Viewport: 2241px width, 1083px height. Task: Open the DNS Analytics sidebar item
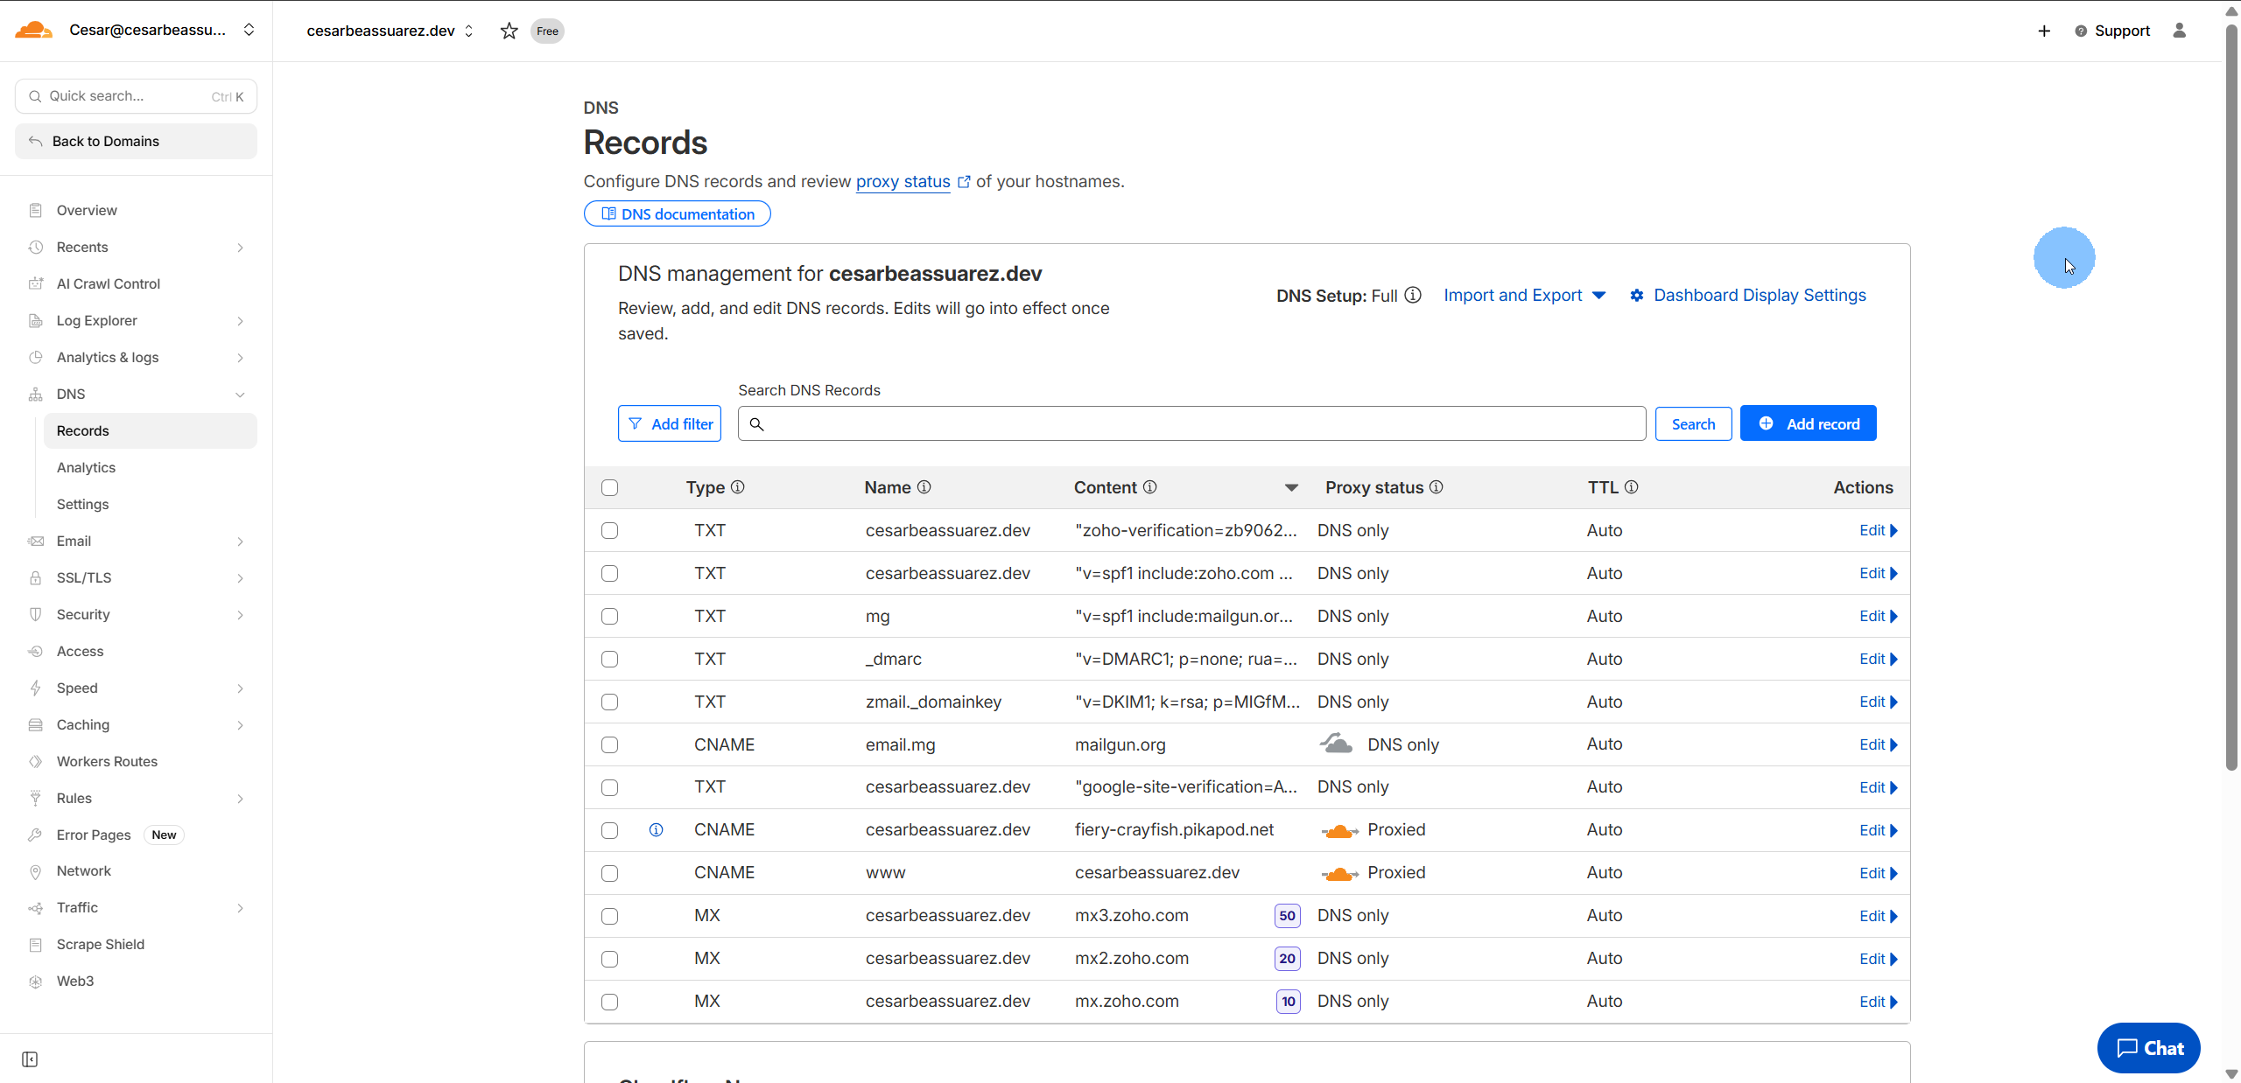[x=86, y=467]
